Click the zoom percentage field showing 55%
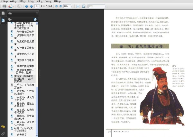 [x=67, y=6]
